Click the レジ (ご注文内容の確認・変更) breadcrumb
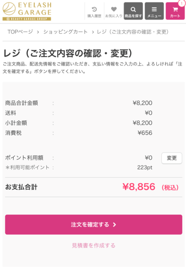 click(133, 32)
